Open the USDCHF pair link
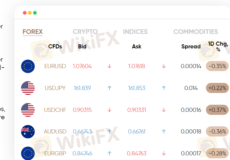This screenshot has width=230, height=160. click(x=55, y=110)
